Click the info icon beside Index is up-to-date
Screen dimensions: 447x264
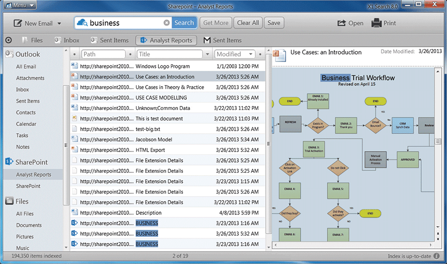437,256
